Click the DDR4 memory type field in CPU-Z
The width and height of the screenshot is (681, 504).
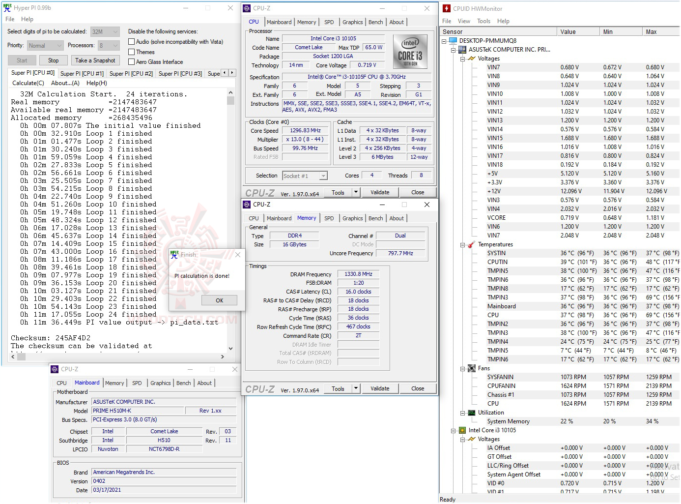[295, 236]
